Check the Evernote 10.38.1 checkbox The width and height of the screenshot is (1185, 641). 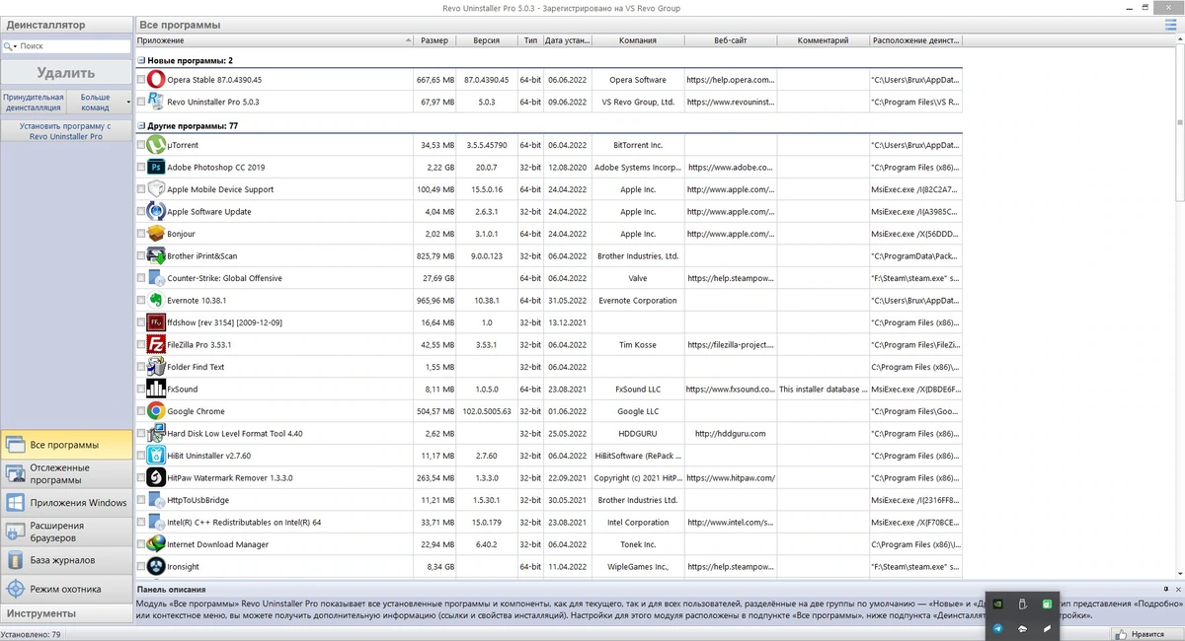pyautogui.click(x=141, y=301)
